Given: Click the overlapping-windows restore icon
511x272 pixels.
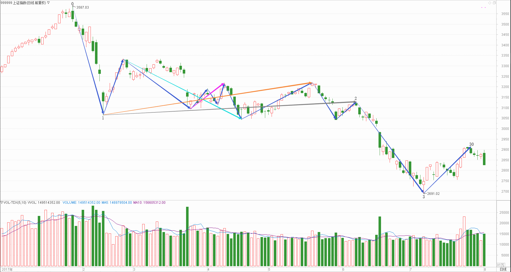Looking at the screenshot, I should pyautogui.click(x=494, y=3).
